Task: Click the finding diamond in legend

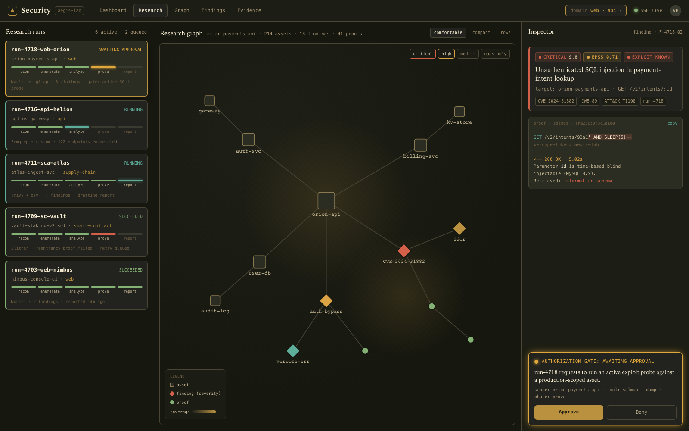Action: [x=172, y=394]
